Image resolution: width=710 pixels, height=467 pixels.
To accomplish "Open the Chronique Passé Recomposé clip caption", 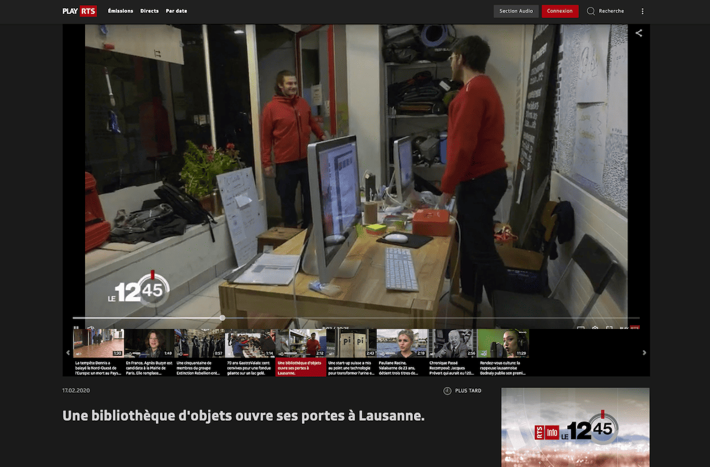I will tap(453, 368).
